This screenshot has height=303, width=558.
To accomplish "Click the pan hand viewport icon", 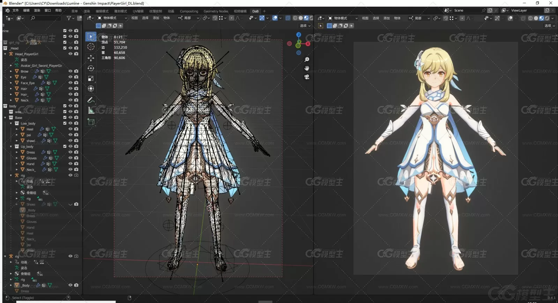I will [307, 68].
